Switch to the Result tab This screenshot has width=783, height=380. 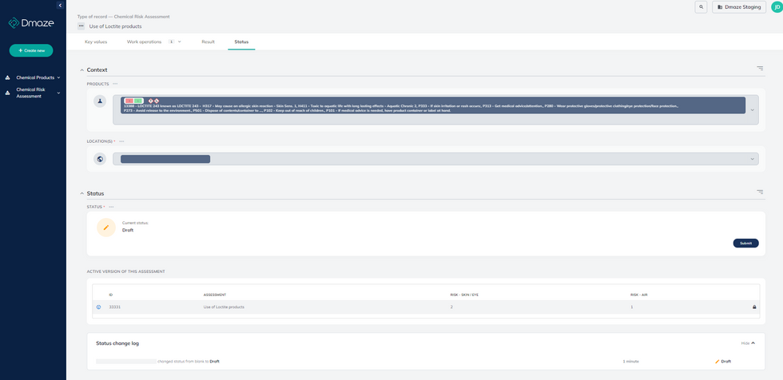(209, 42)
